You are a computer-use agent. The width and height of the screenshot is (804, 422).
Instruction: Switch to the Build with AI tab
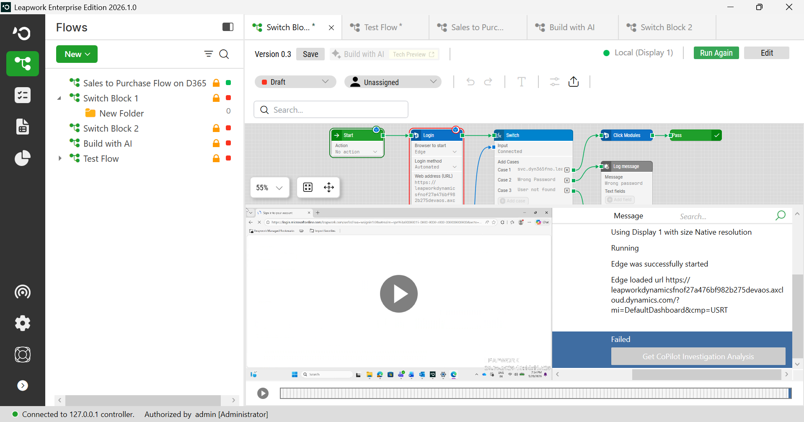coord(572,27)
